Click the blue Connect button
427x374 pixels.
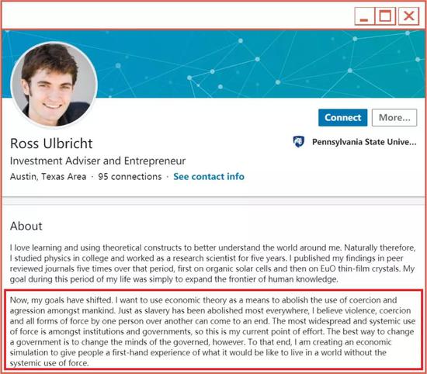click(x=343, y=118)
